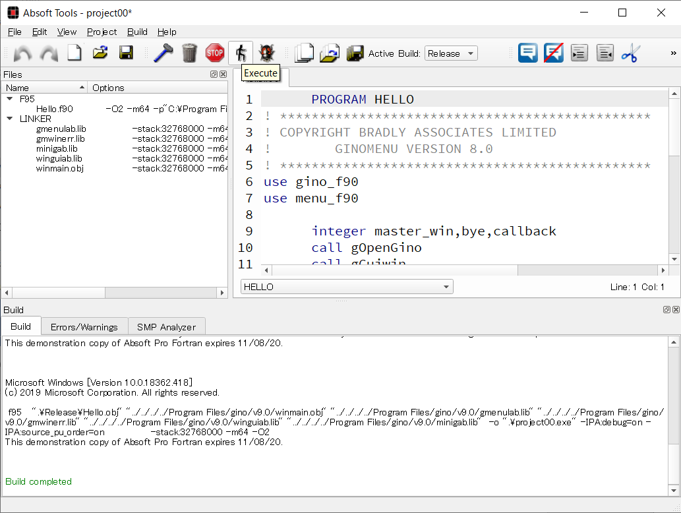
Task: Click the green 'Build completed' message
Action: [38, 481]
